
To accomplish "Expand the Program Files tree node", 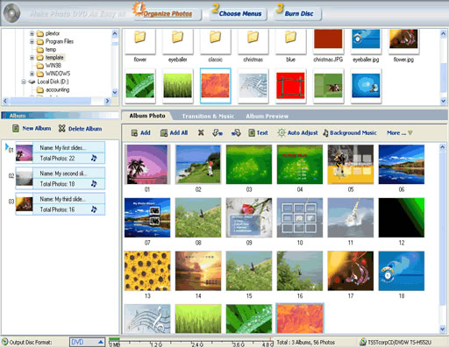I will click(32, 41).
